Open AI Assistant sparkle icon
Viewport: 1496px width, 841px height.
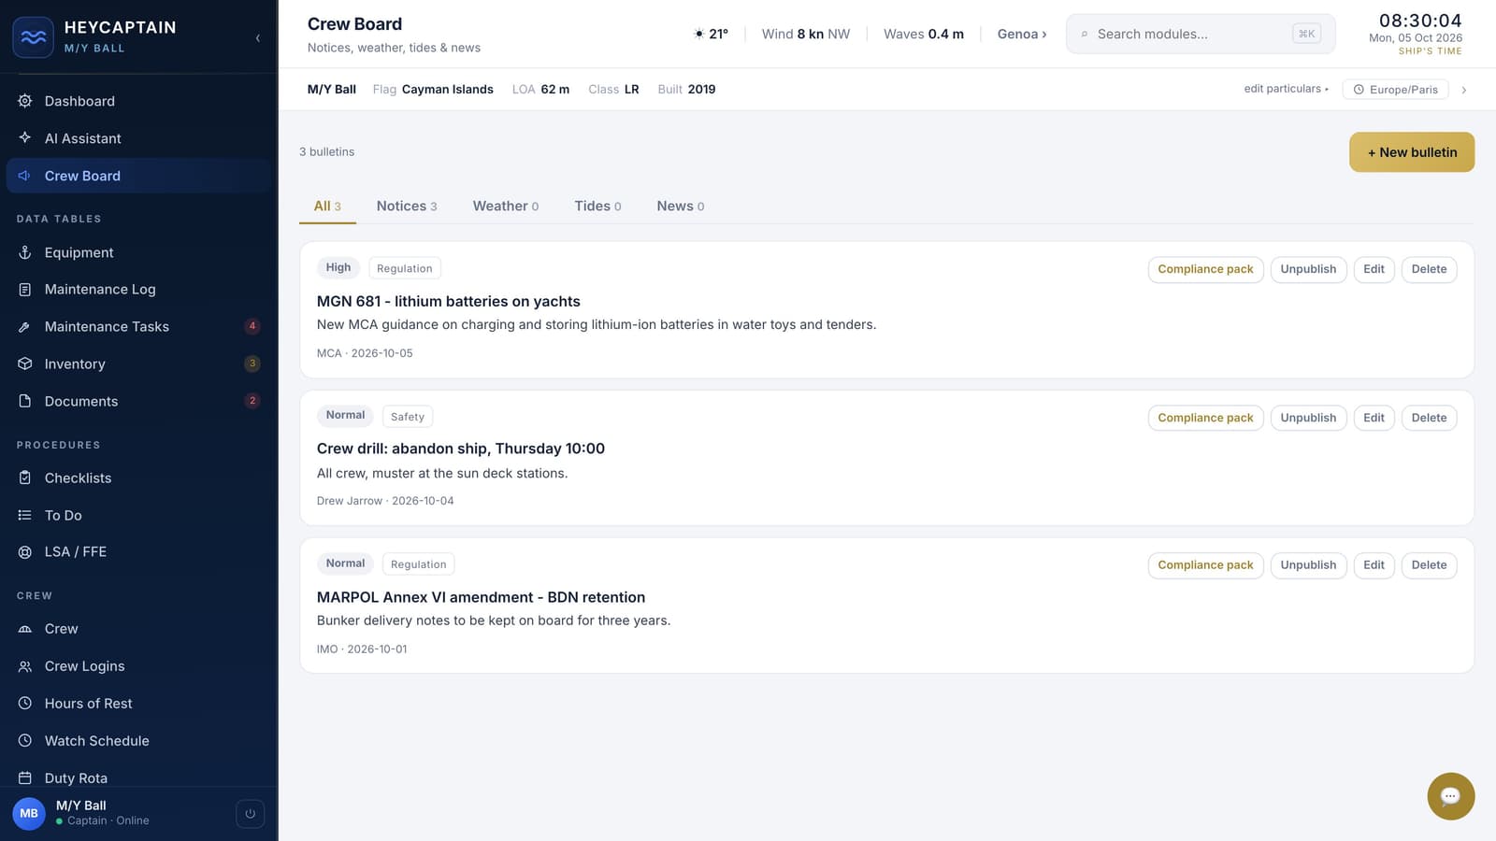[x=25, y=137]
